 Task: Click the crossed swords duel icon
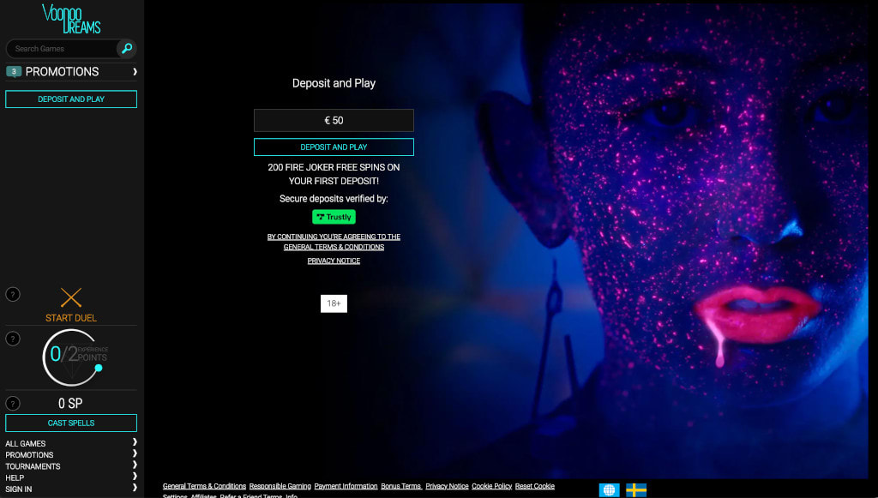click(x=71, y=297)
